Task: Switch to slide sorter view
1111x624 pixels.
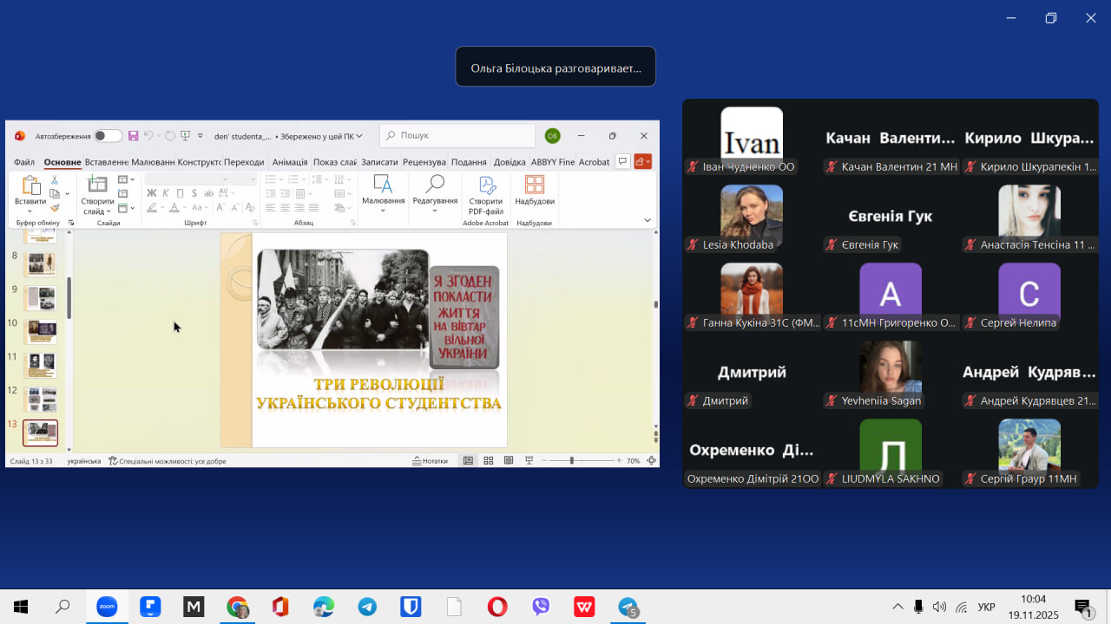Action: click(x=489, y=461)
